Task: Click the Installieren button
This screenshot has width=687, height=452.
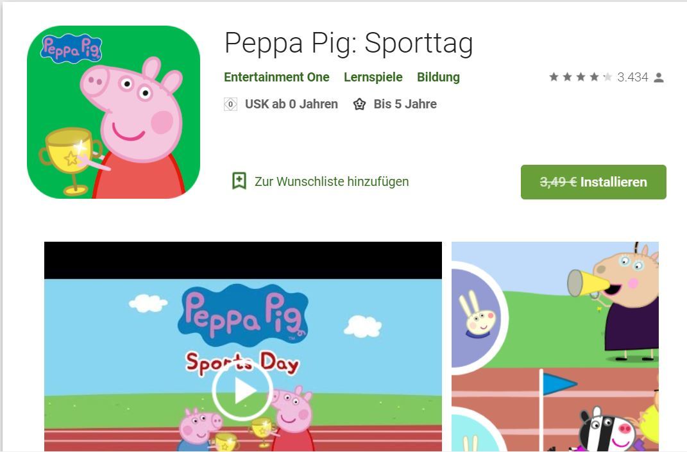Action: coord(593,182)
